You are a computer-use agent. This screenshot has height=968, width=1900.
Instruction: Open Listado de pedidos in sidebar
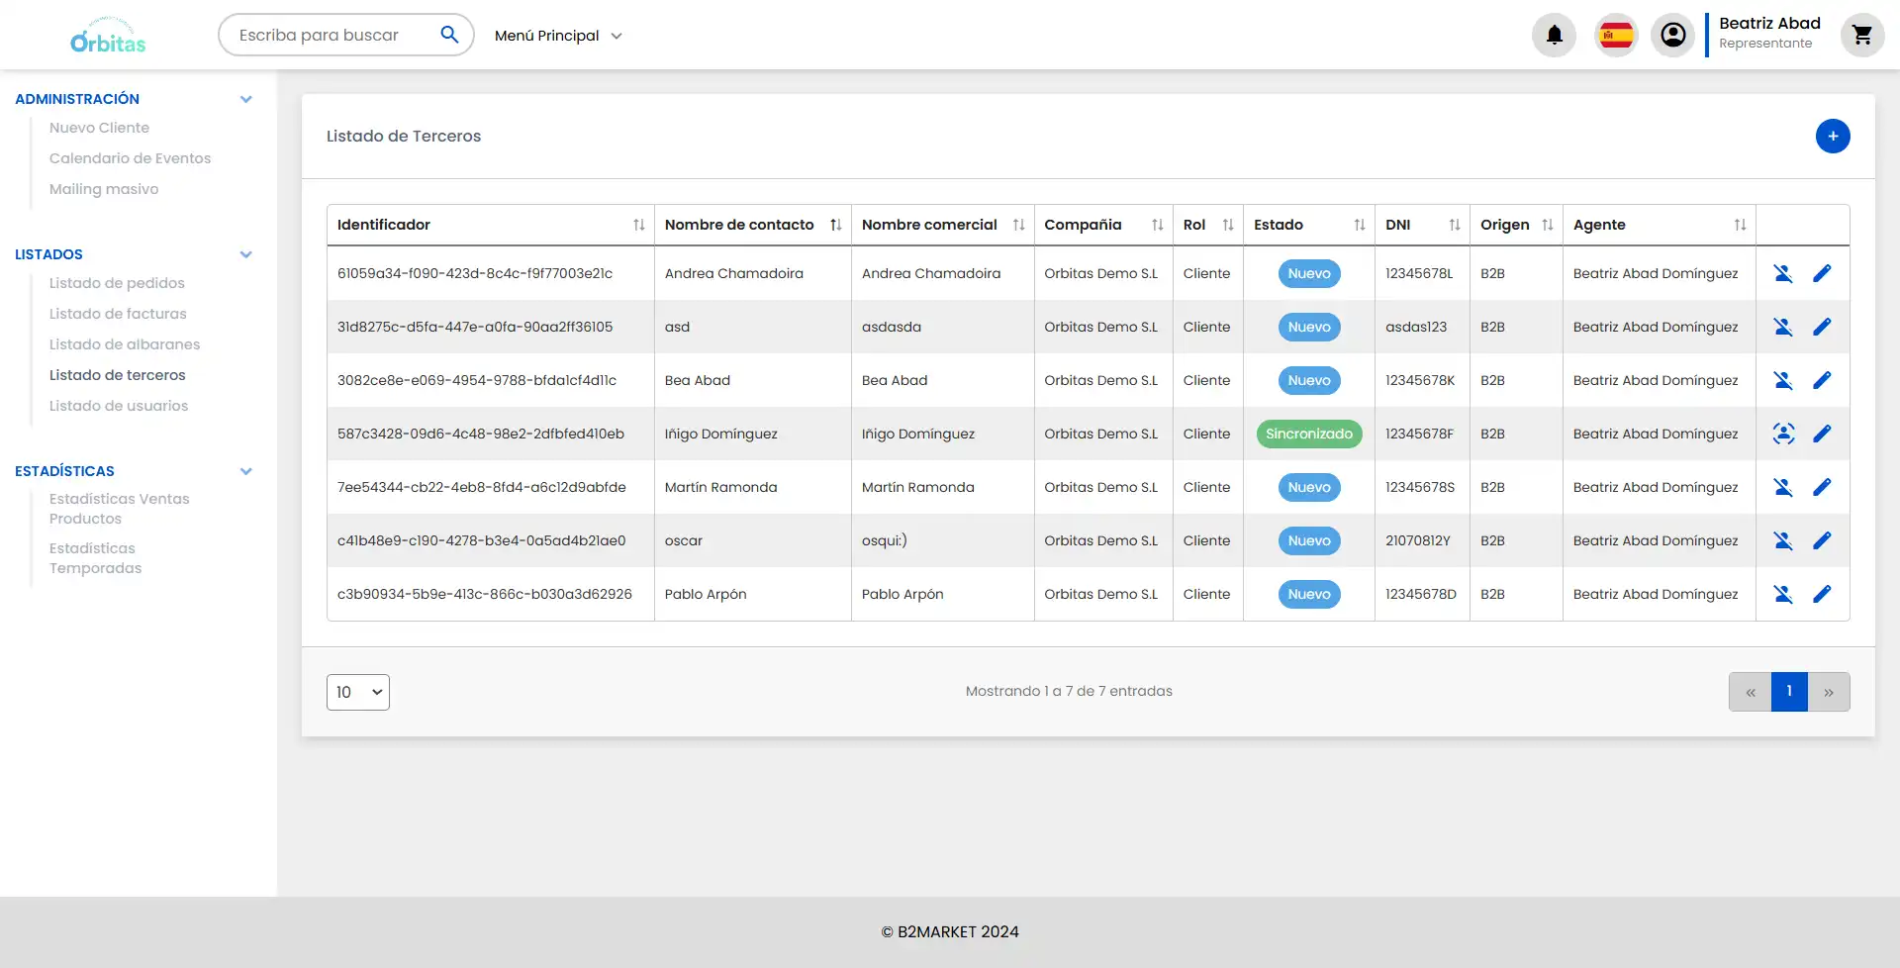point(117,283)
